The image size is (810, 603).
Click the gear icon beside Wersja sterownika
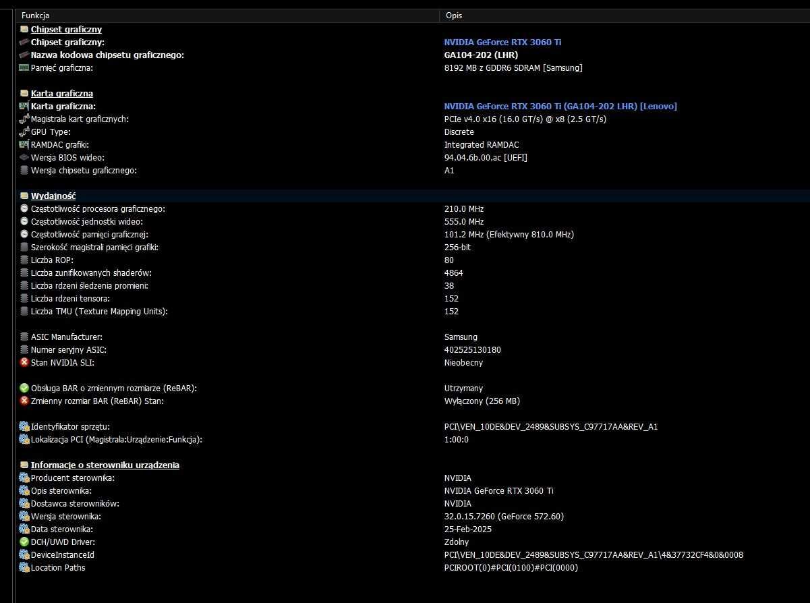coord(24,516)
